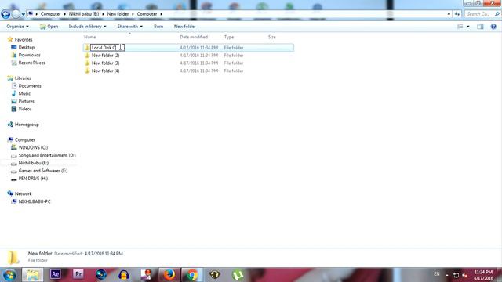Select Network in the navigation pane
502x282 pixels.
(x=23, y=193)
